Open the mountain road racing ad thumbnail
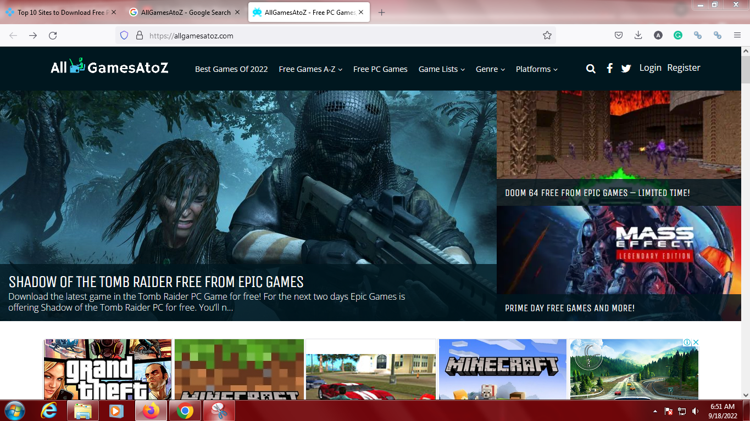Image resolution: width=750 pixels, height=421 pixels. pos(634,369)
